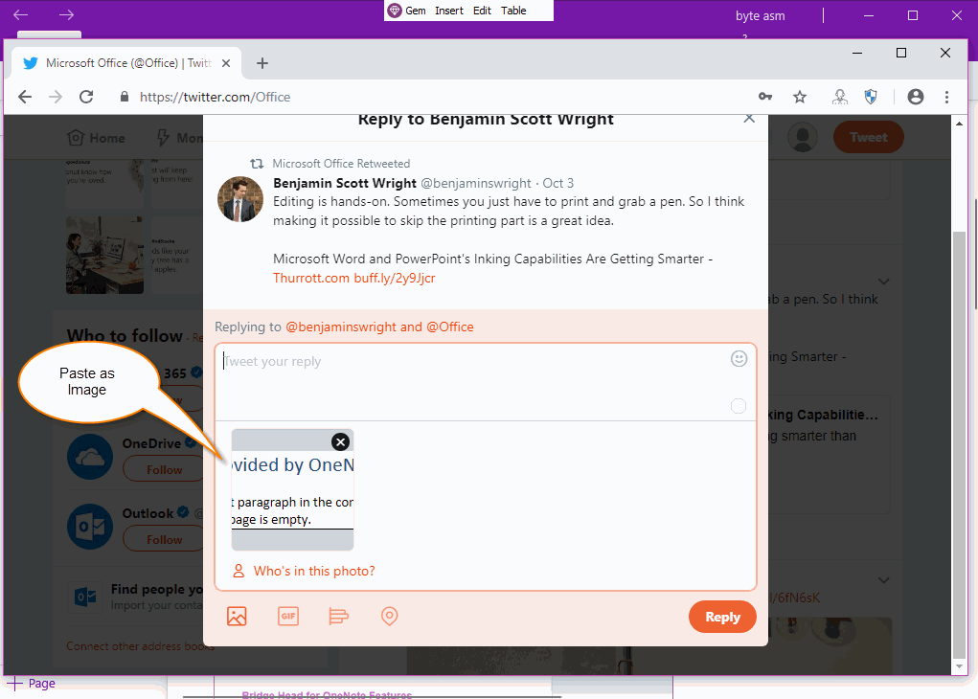Image resolution: width=978 pixels, height=699 pixels.
Task: Click the Outlook account name
Action: click(148, 513)
